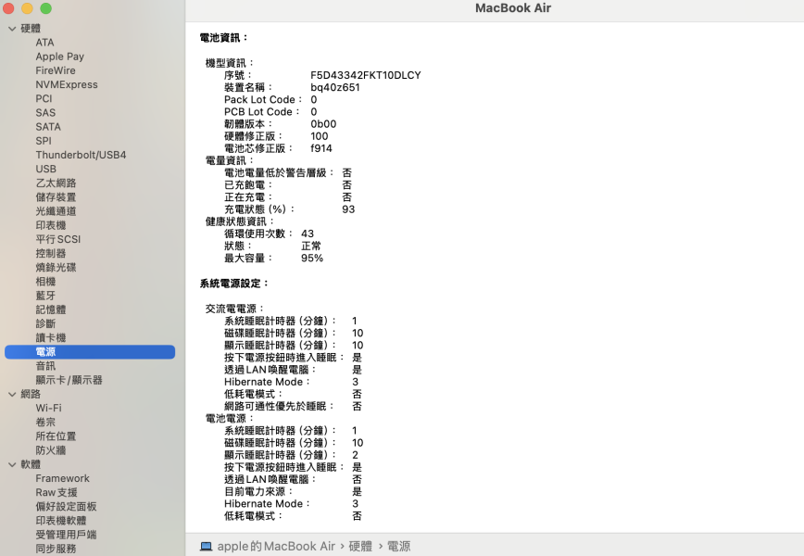804x556 pixels.
Task: Collapse the 硬體 section in sidebar
Action: 12,29
